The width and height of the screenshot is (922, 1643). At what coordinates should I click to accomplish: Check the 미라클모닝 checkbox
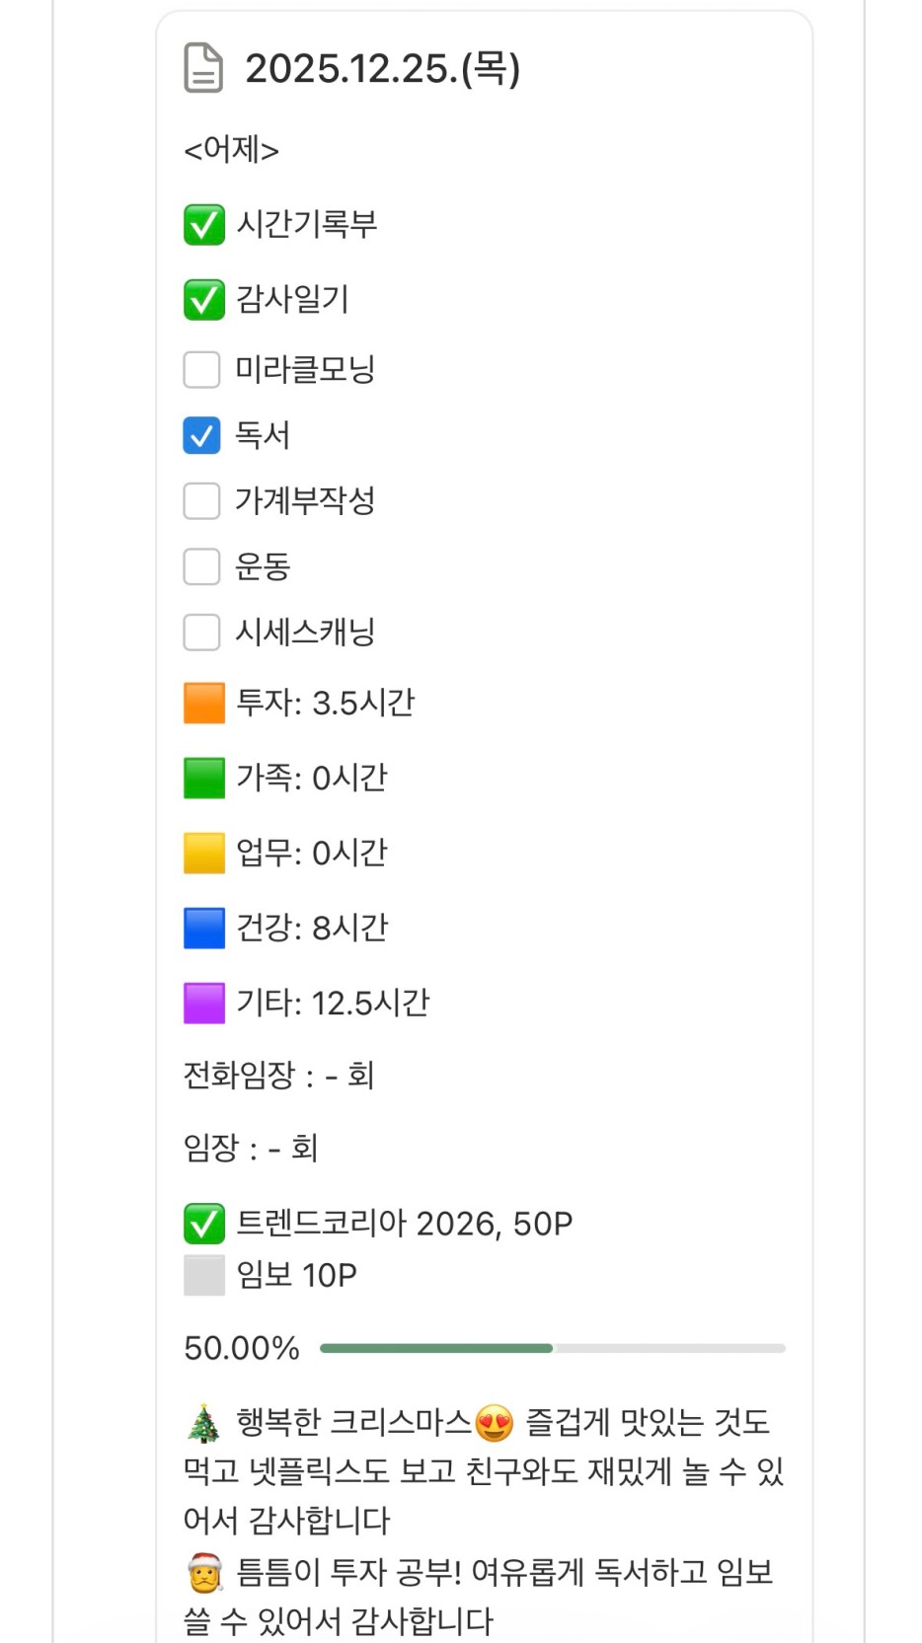[201, 370]
